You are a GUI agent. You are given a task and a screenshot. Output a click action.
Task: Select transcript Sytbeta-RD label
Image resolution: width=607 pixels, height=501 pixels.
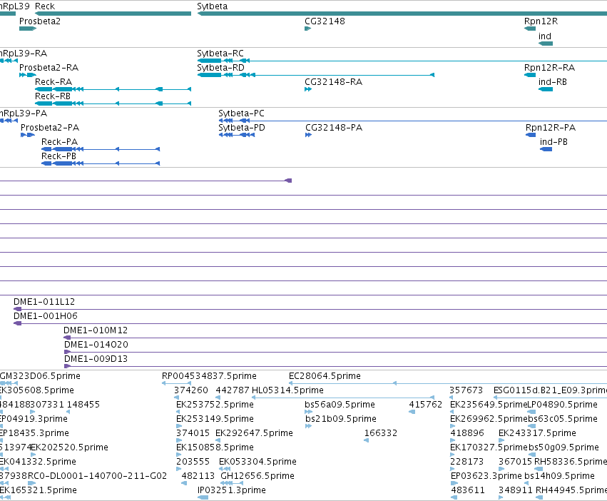click(220, 67)
